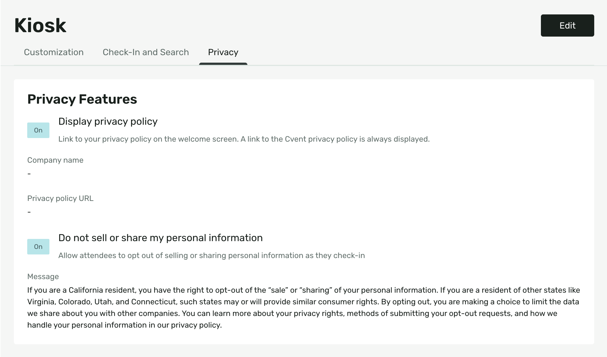This screenshot has width=607, height=357.
Task: Click the opt out attendees description text
Action: coord(212,256)
